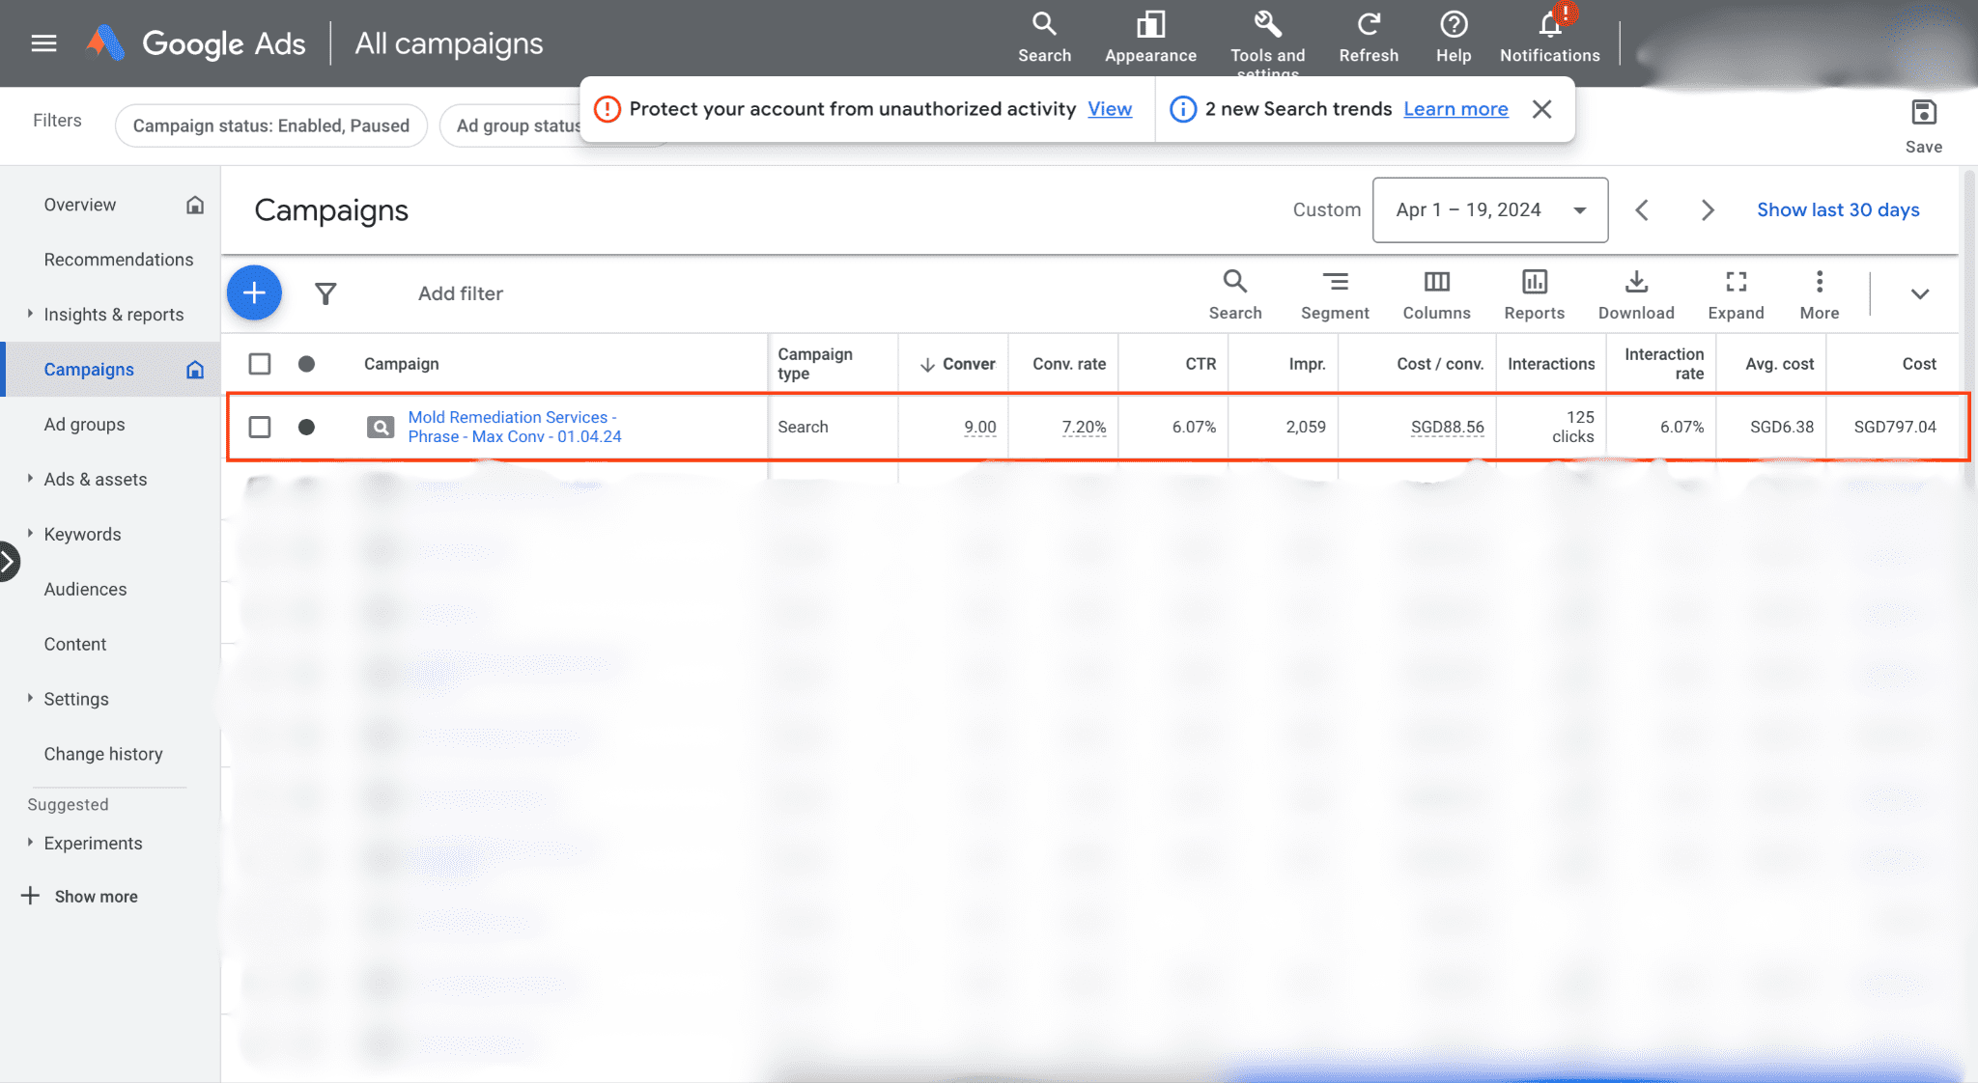Click the funnel filter icon
Viewport: 1978px width, 1083px height.
(x=325, y=293)
